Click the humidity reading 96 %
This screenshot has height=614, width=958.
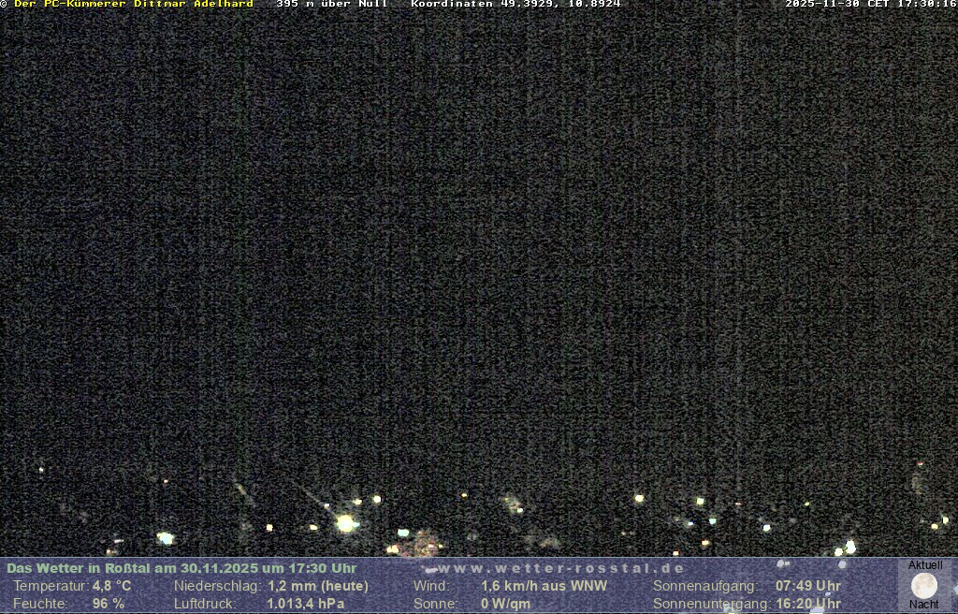coord(108,604)
